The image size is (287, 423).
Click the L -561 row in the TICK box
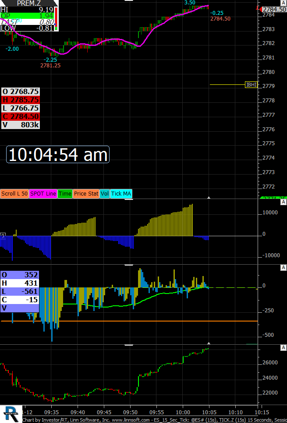pos(20,291)
